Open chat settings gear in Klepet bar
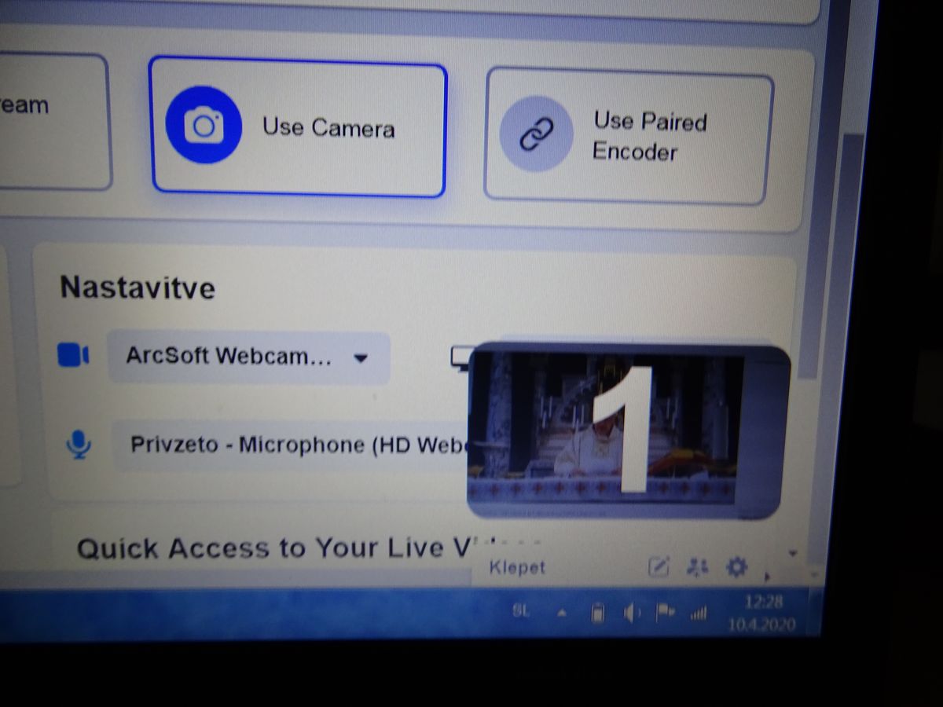 click(736, 566)
